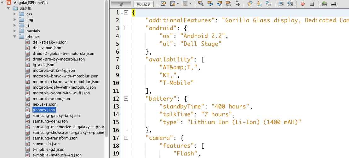Select the 站点根 folder icon
Viewport: 349px width, 158px height.
pos(15,8)
